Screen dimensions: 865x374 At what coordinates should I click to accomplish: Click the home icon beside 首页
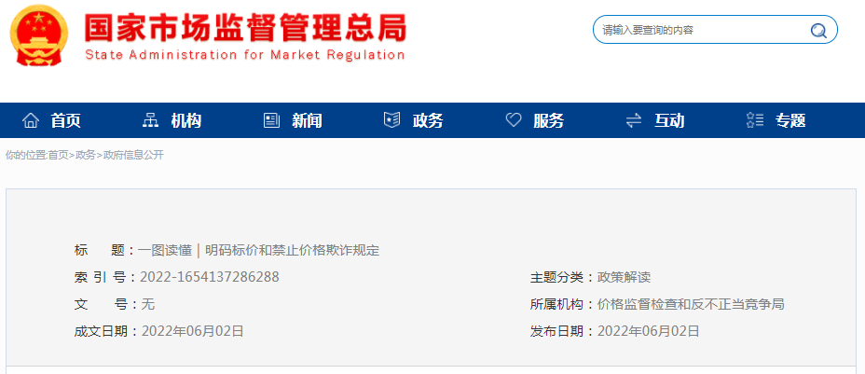[x=31, y=119]
